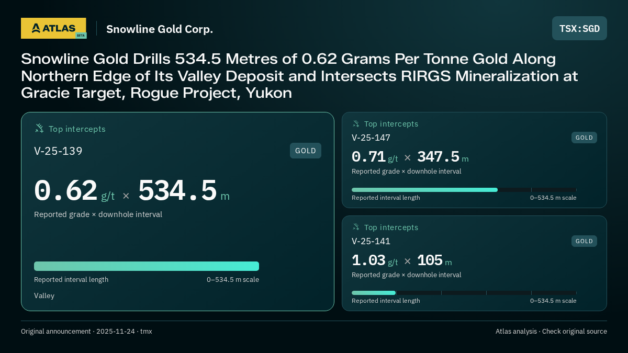Click the Top intercepts label in the V-25-139 card
The image size is (628, 353).
pos(77,129)
